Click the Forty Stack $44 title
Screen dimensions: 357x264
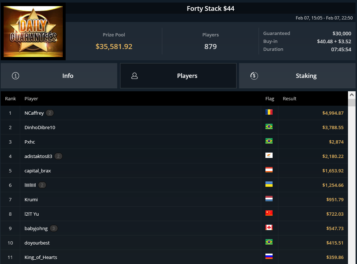(211, 8)
